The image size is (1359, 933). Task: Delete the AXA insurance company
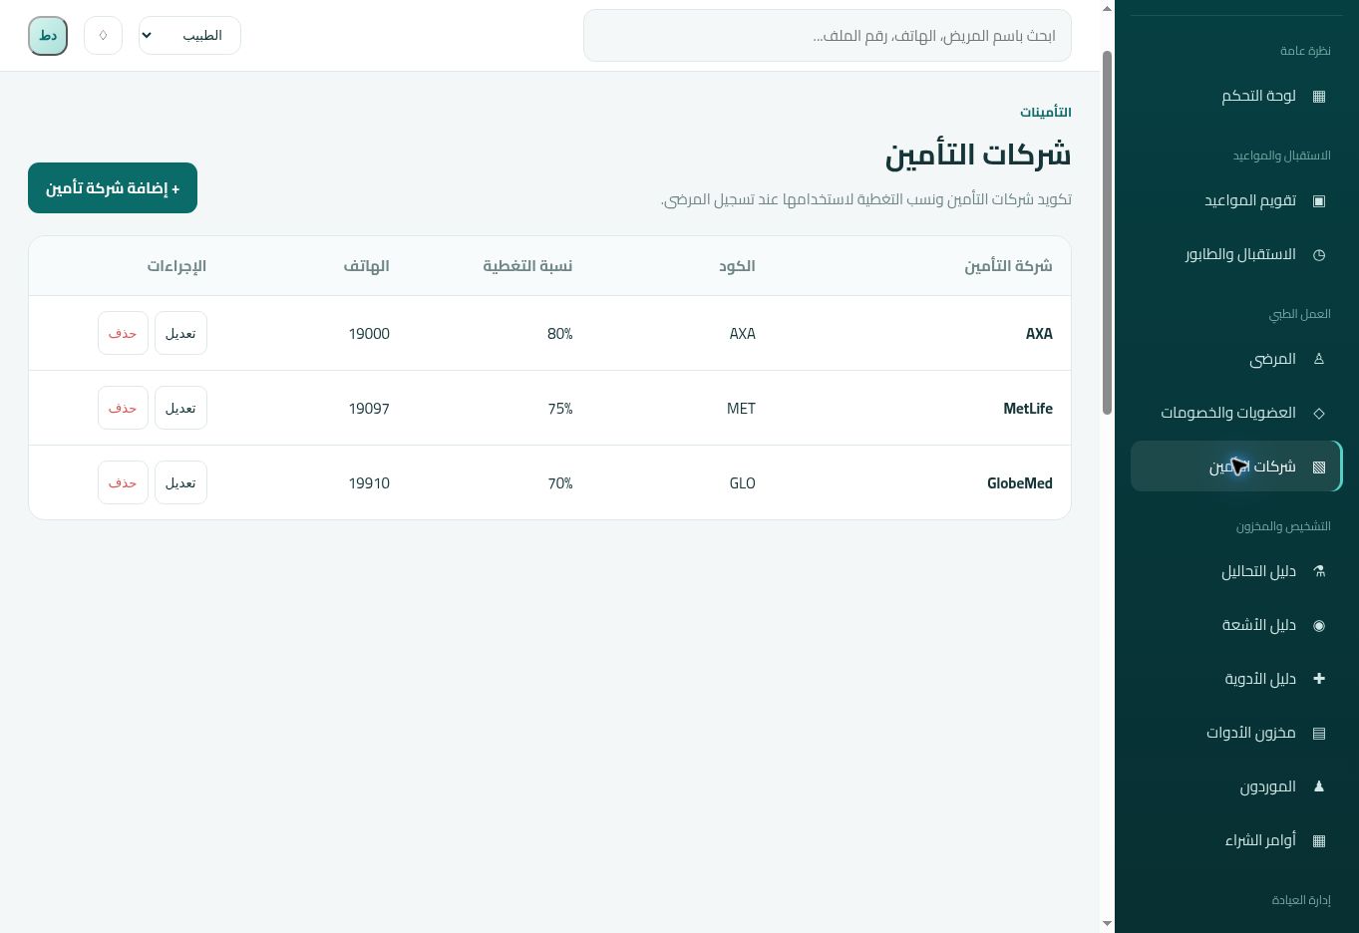[123, 333]
